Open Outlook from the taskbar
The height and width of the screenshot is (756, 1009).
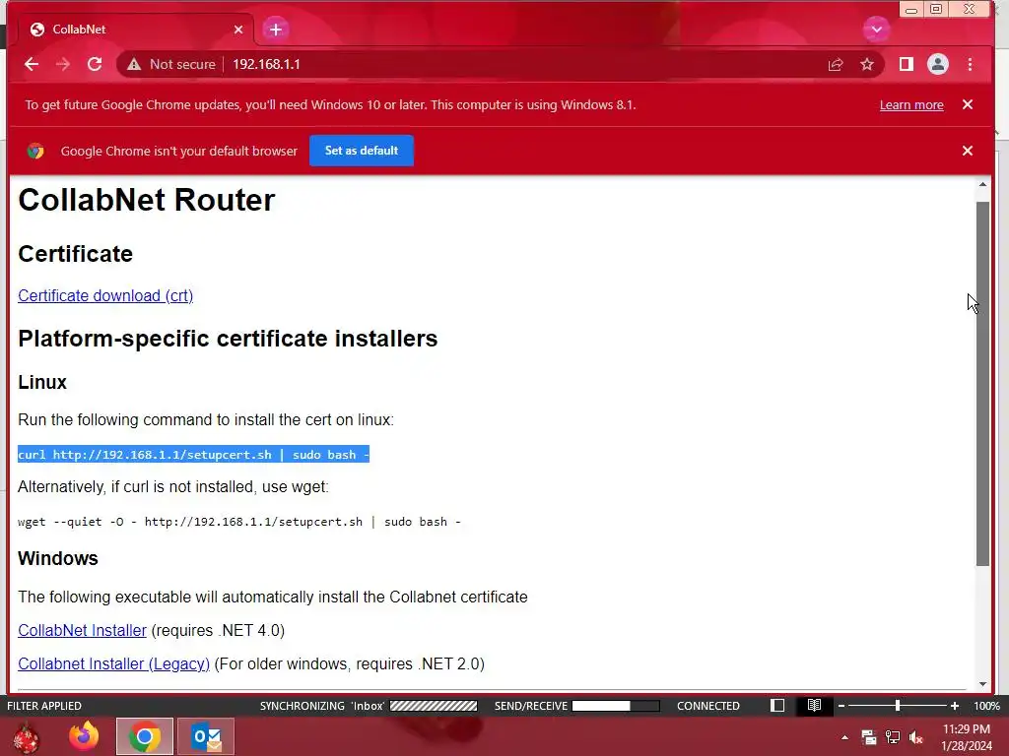206,736
